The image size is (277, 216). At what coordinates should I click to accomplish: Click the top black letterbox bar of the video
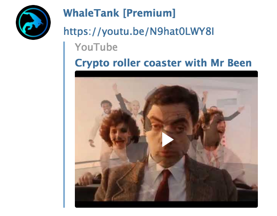pos(166,74)
